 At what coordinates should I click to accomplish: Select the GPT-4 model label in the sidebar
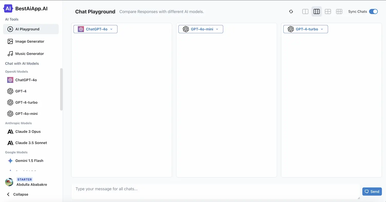(21, 91)
